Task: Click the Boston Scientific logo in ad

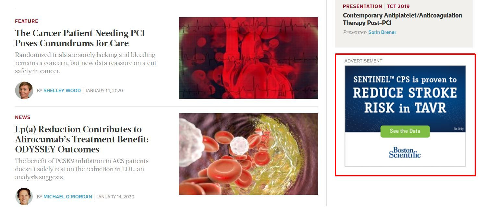Action: [405, 152]
